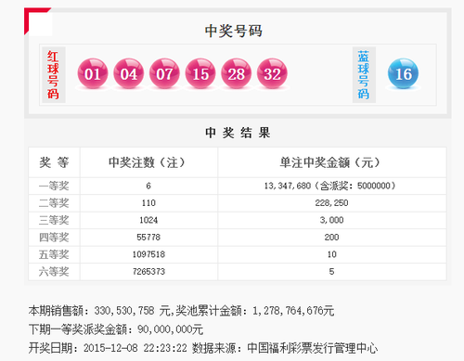Click the 228,250 prize amount
The width and height of the screenshot is (464, 361).
pos(331,203)
